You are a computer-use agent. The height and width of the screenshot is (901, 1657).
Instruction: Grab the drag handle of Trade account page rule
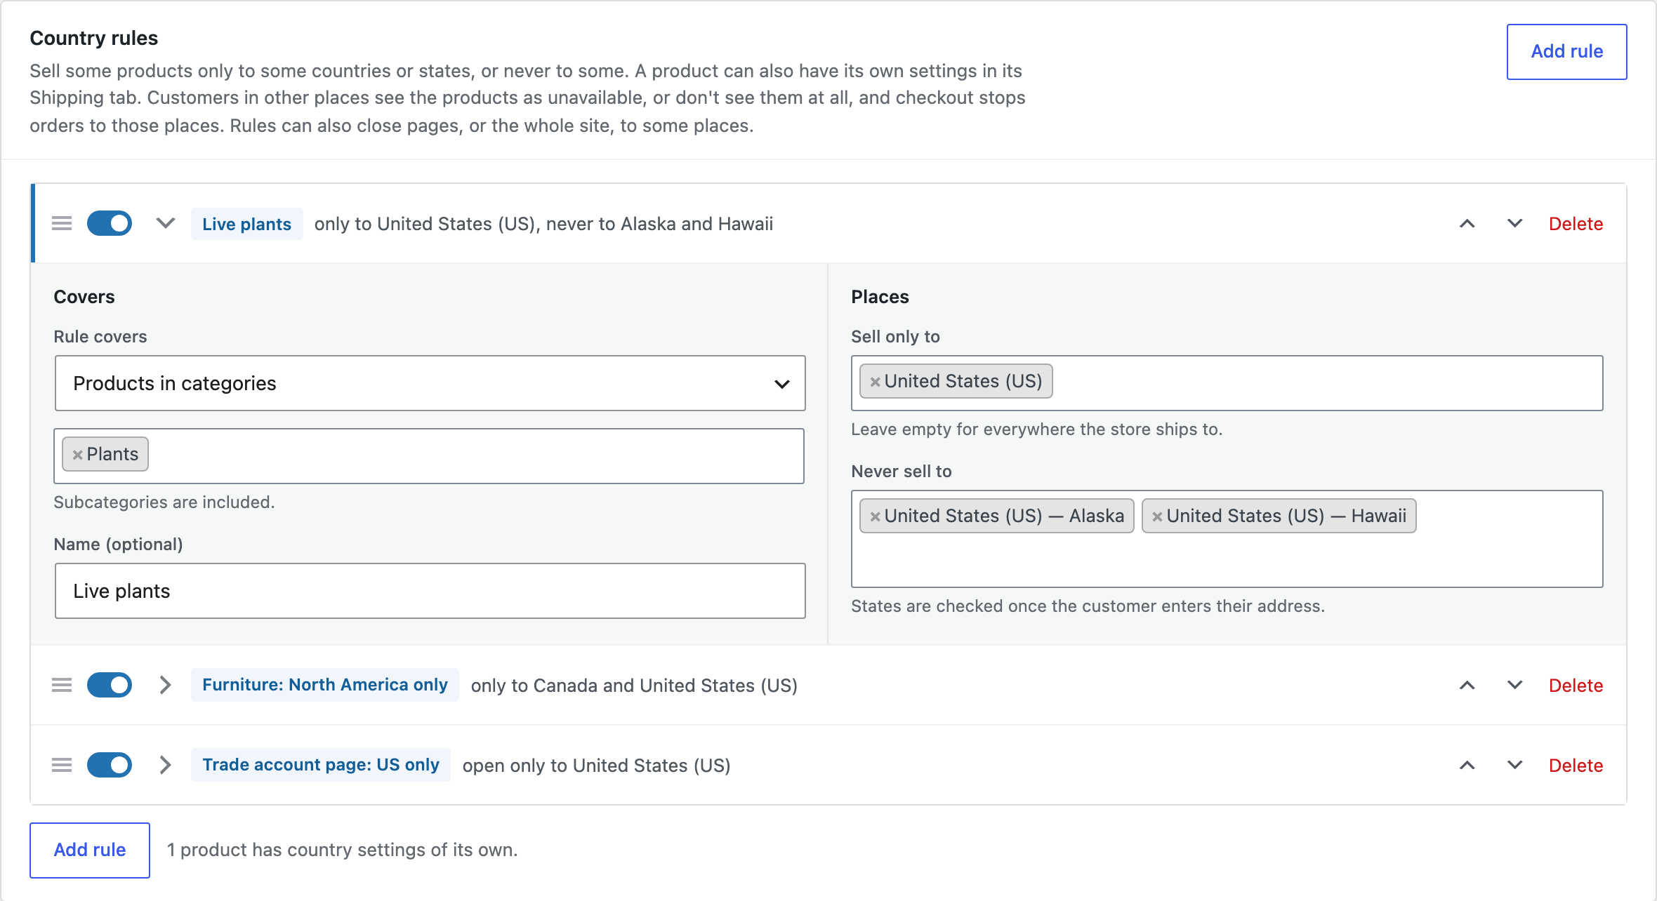[x=62, y=765]
